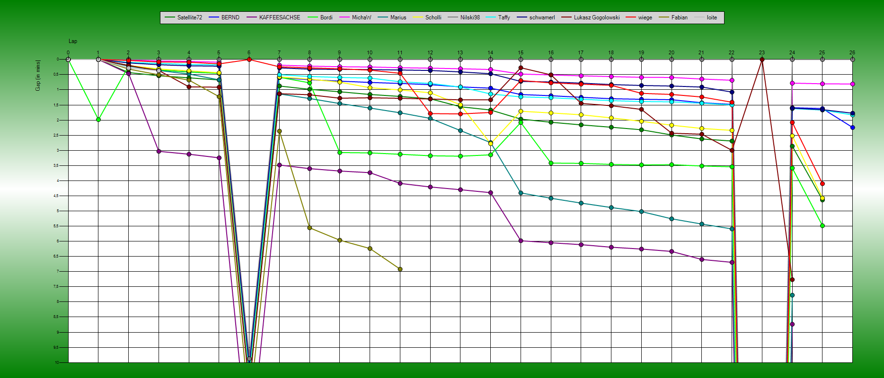This screenshot has width=884, height=378.
Task: Click the 5.5 gap axis label
Action: tap(56, 226)
